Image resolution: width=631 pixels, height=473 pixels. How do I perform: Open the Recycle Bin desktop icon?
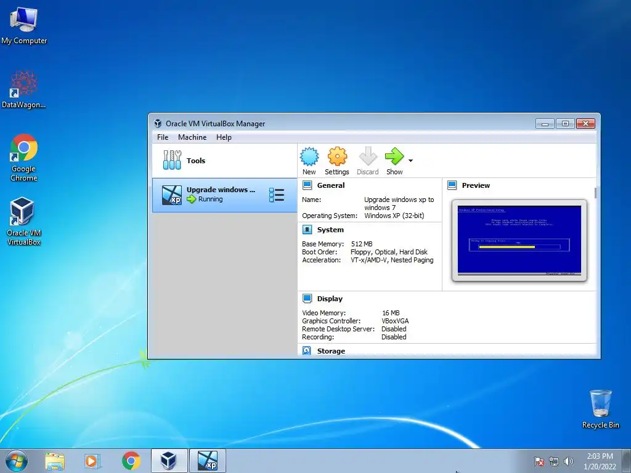click(x=600, y=409)
